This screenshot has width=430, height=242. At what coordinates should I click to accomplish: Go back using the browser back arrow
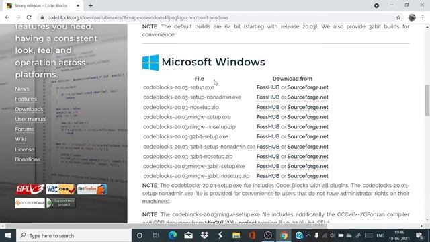(x=7, y=17)
